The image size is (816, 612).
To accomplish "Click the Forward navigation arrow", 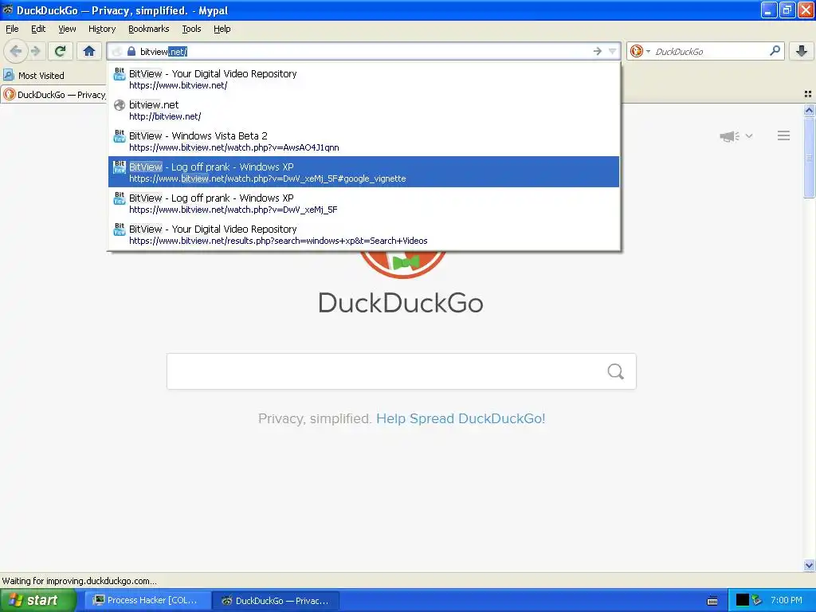I will click(x=35, y=51).
